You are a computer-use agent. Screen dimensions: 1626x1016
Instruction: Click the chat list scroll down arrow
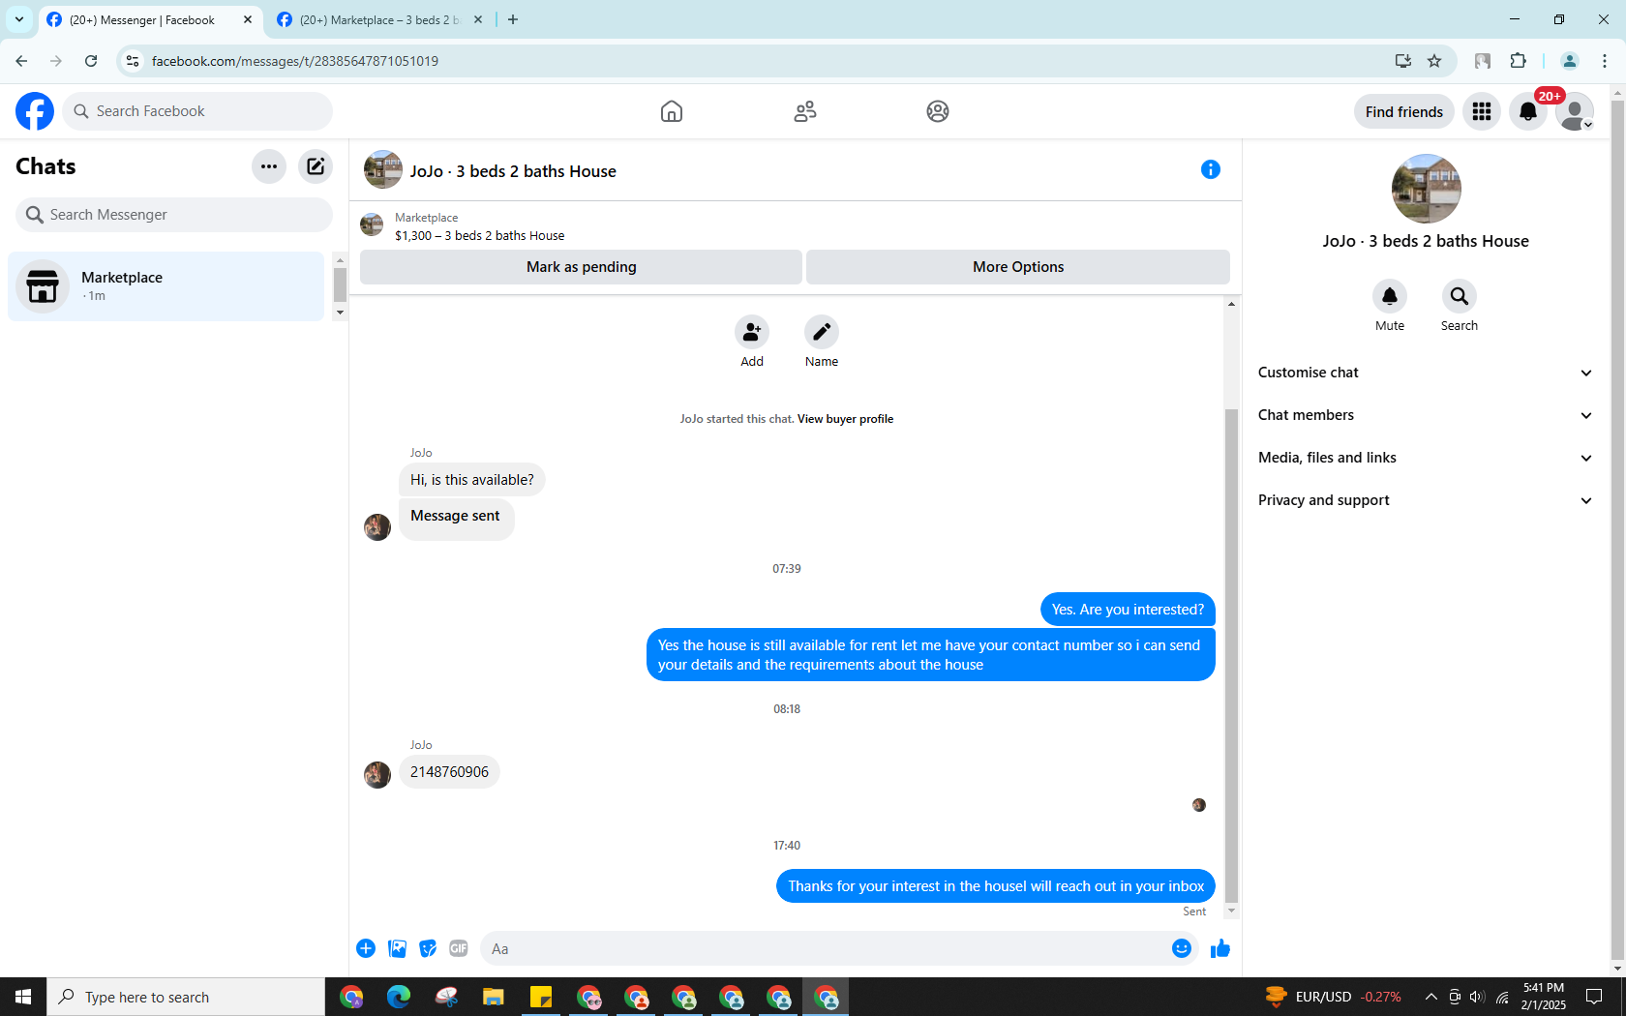coord(340,313)
